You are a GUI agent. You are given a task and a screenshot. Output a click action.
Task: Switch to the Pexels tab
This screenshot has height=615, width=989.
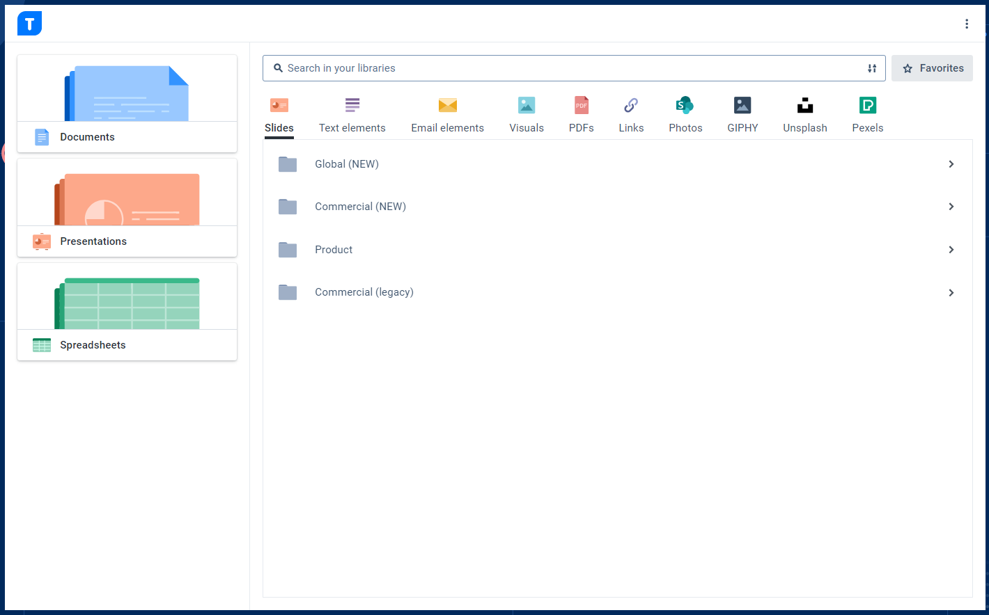coord(868,128)
